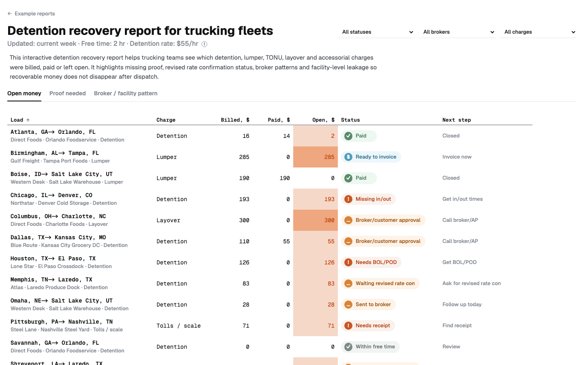Image resolution: width=584 pixels, height=365 pixels.
Task: Click the Status column header
Action: click(x=350, y=120)
